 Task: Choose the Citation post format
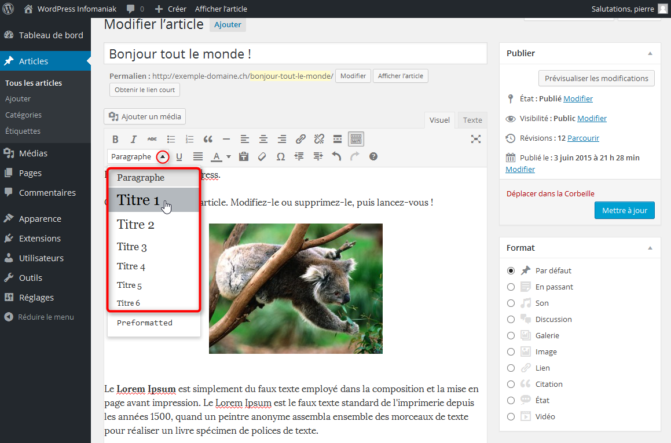[511, 384]
